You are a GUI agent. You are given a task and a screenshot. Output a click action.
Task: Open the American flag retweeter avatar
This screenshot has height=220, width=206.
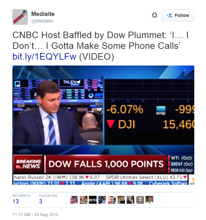(102, 200)
